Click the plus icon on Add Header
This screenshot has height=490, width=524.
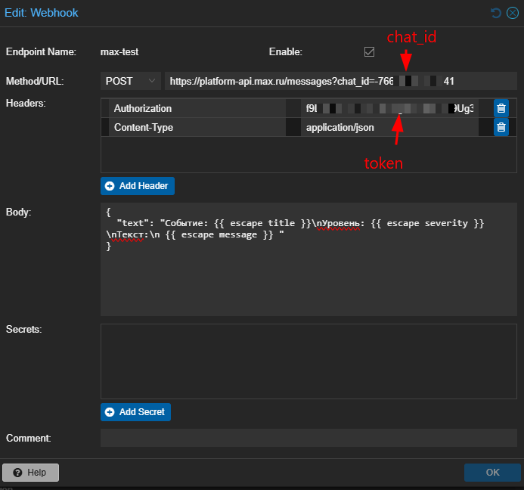pos(110,186)
